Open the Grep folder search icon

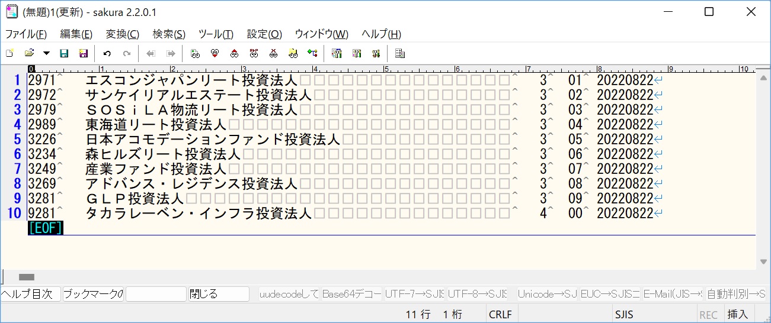pos(293,53)
